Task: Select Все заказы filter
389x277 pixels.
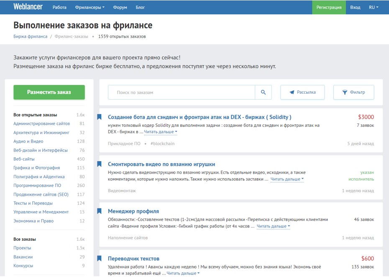Action: pos(25,239)
